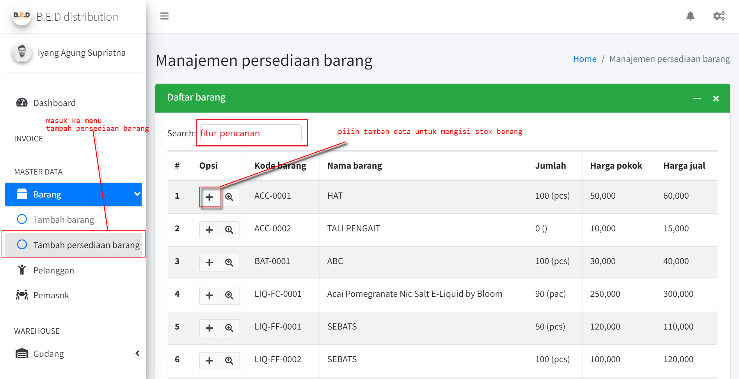Open the Barang menu item

[x=73, y=194]
